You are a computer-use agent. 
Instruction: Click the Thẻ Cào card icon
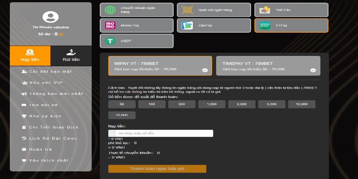tap(264, 10)
